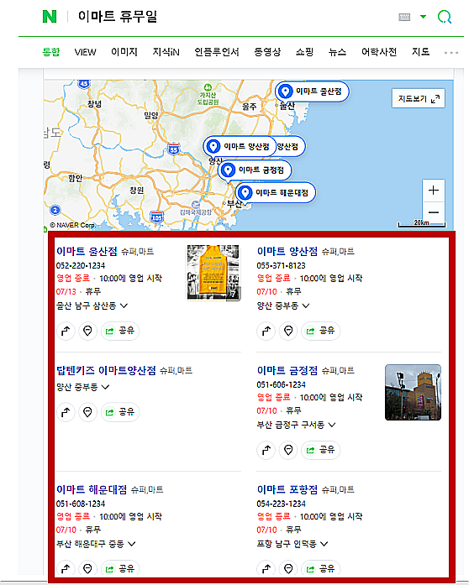
Task: Open the 이마트 금정점 building photo thumbnail
Action: tap(413, 392)
